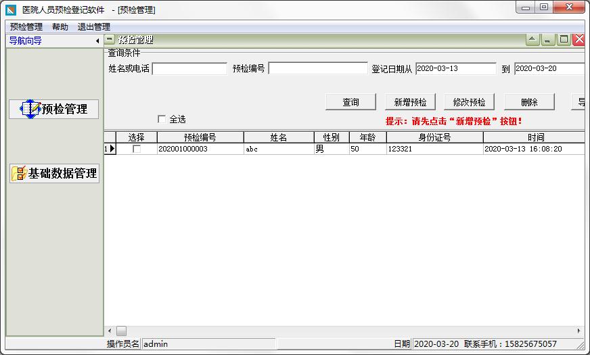Select the name cell abc
This screenshot has height=355, width=590.
coord(279,149)
